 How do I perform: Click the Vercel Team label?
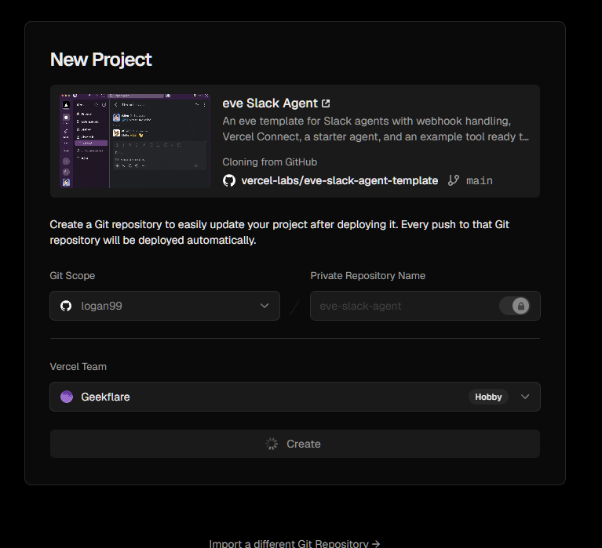point(78,367)
